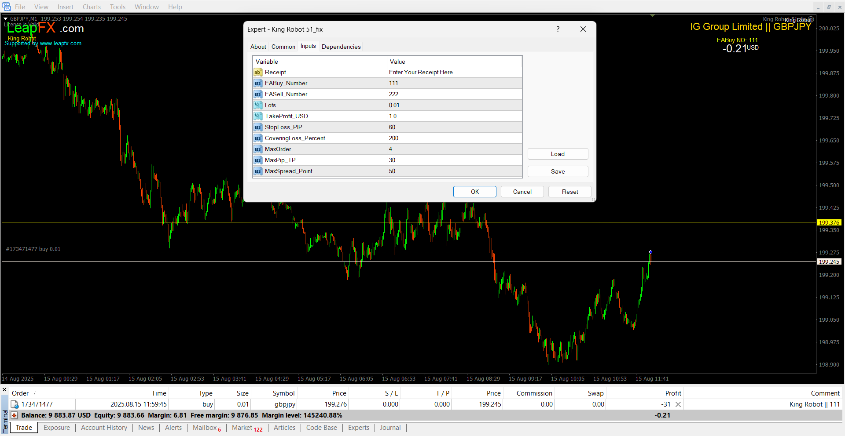Sort orders by the Order column header

[x=20, y=393]
